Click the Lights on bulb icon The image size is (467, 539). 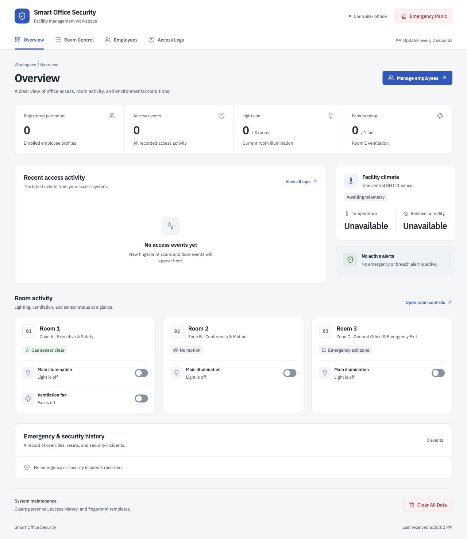pos(331,116)
